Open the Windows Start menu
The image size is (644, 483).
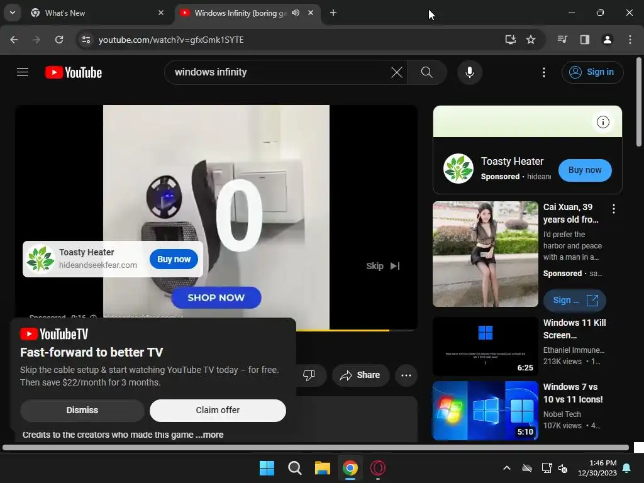coord(267,468)
